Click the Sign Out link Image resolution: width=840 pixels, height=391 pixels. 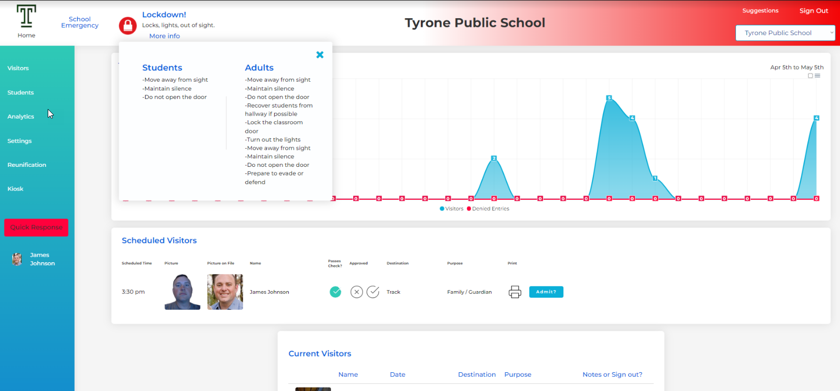tap(814, 11)
